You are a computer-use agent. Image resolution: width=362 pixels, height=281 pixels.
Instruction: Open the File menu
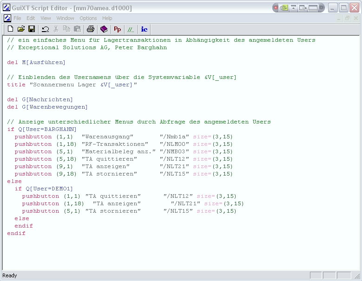tap(17, 18)
